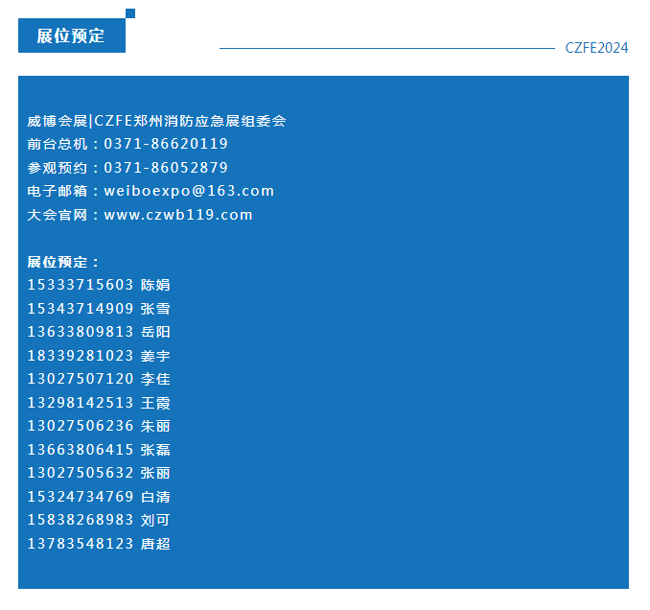
Task: Click phone 18339281023 for 姜宇
Action: click(81, 356)
